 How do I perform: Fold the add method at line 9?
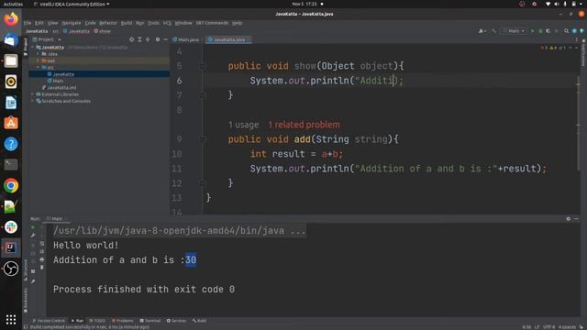[203, 139]
